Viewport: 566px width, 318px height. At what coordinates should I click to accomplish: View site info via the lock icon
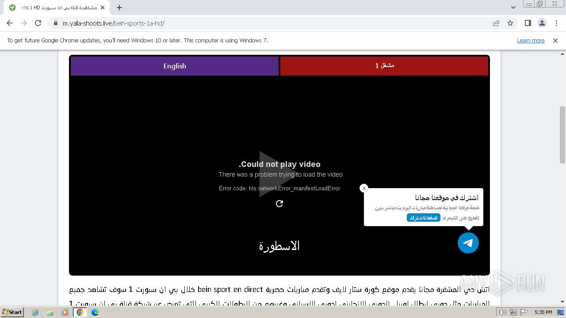click(x=56, y=23)
